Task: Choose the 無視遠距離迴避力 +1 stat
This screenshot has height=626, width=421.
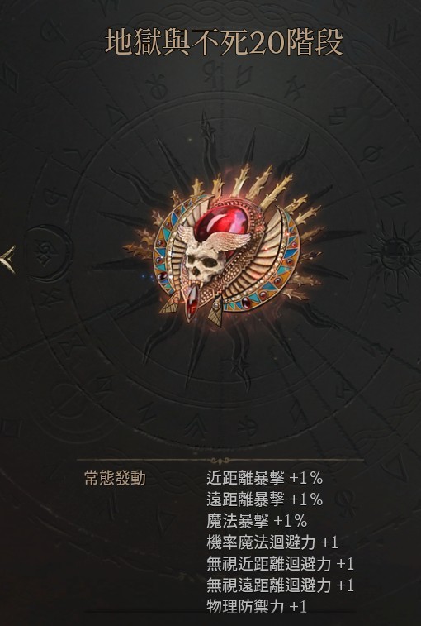Action: pos(281,585)
